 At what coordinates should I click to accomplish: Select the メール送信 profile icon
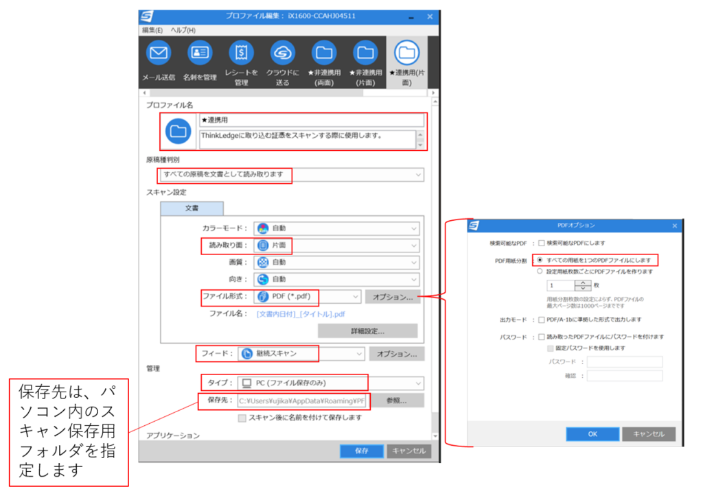[x=159, y=53]
